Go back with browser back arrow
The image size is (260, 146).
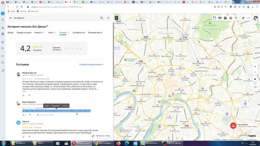coord(8,7)
